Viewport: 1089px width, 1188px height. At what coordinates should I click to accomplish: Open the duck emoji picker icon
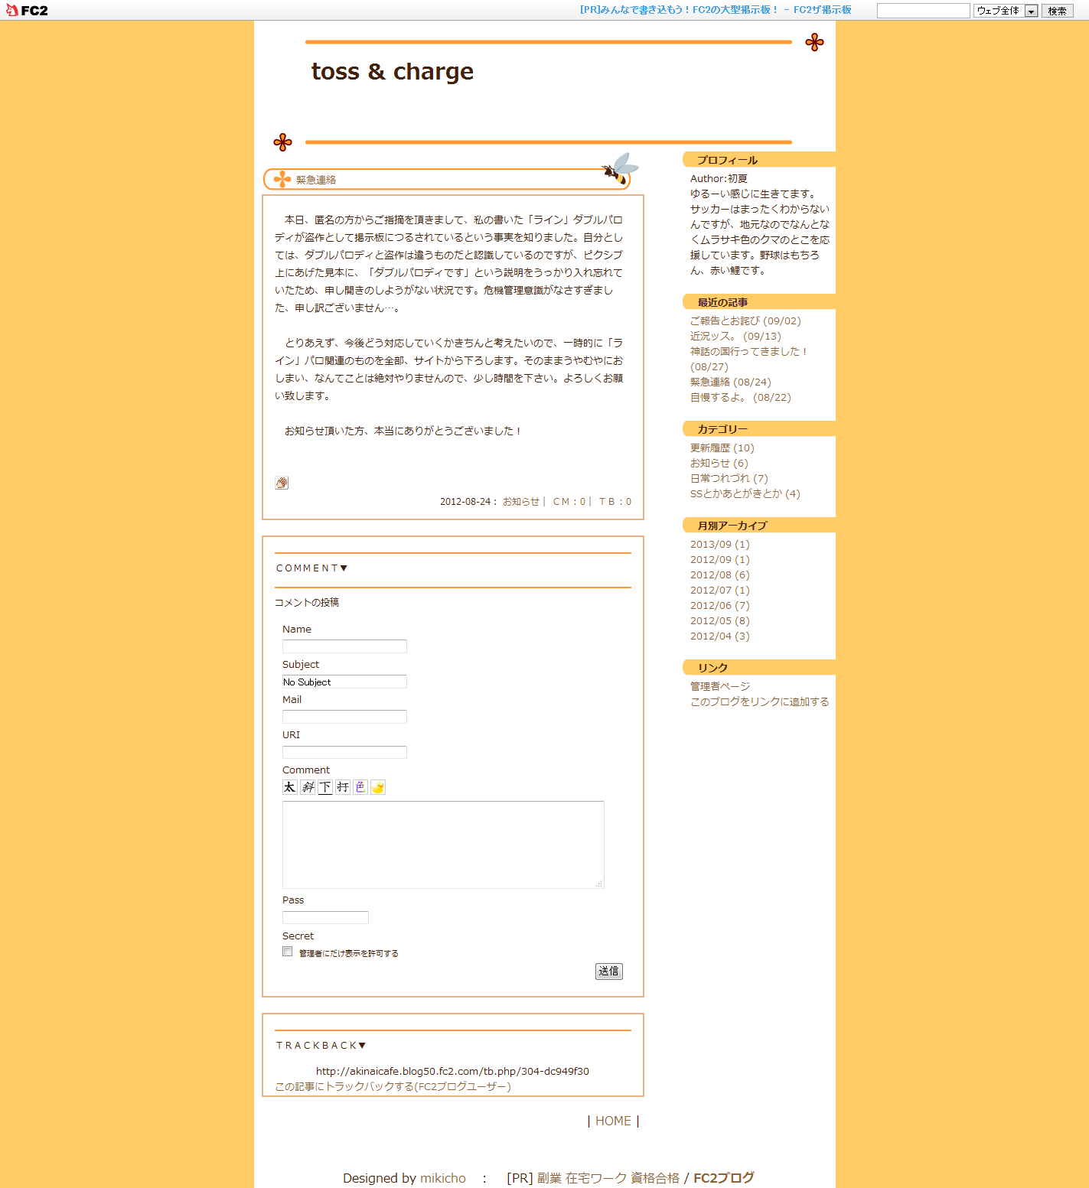(x=378, y=787)
